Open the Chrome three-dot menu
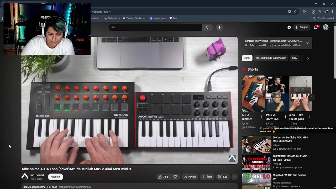The height and width of the screenshot is (189, 336). pos(333,12)
